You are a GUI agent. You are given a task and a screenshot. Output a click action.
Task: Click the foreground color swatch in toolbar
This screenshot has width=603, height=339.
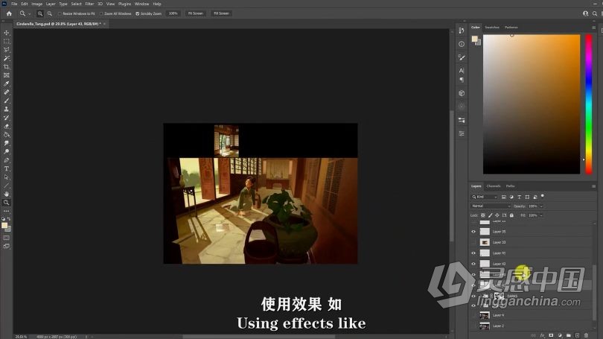(4, 226)
